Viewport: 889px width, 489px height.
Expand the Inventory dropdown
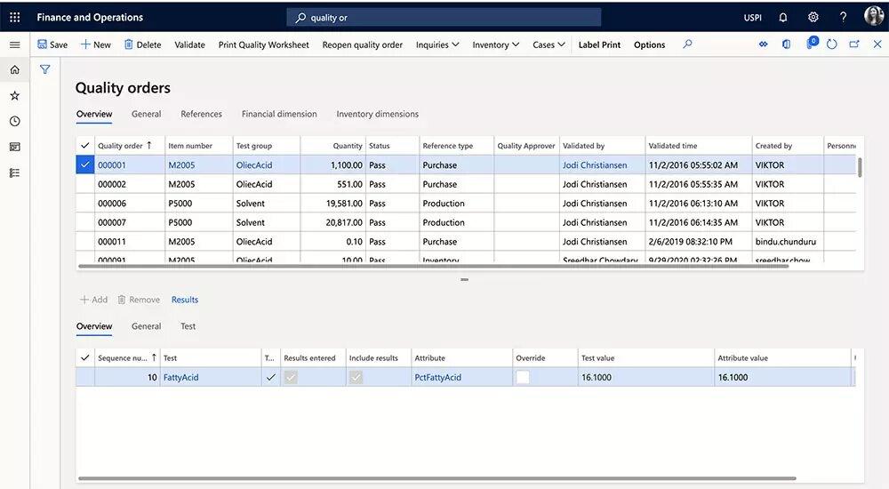(495, 44)
